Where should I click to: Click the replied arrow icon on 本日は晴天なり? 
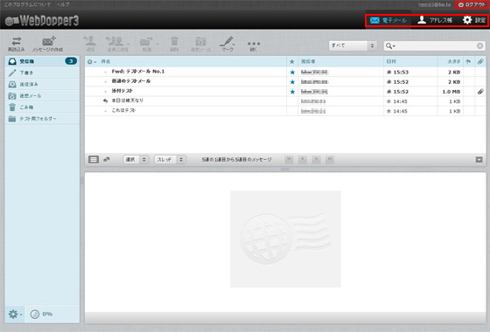click(105, 101)
